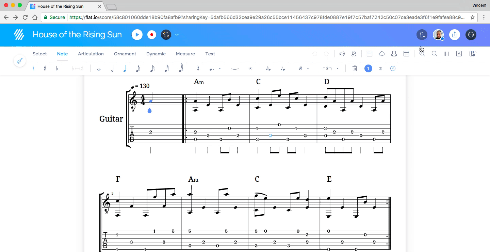Screen dimensions: 490x252
Task: Insert a rest
Action: tap(198, 68)
